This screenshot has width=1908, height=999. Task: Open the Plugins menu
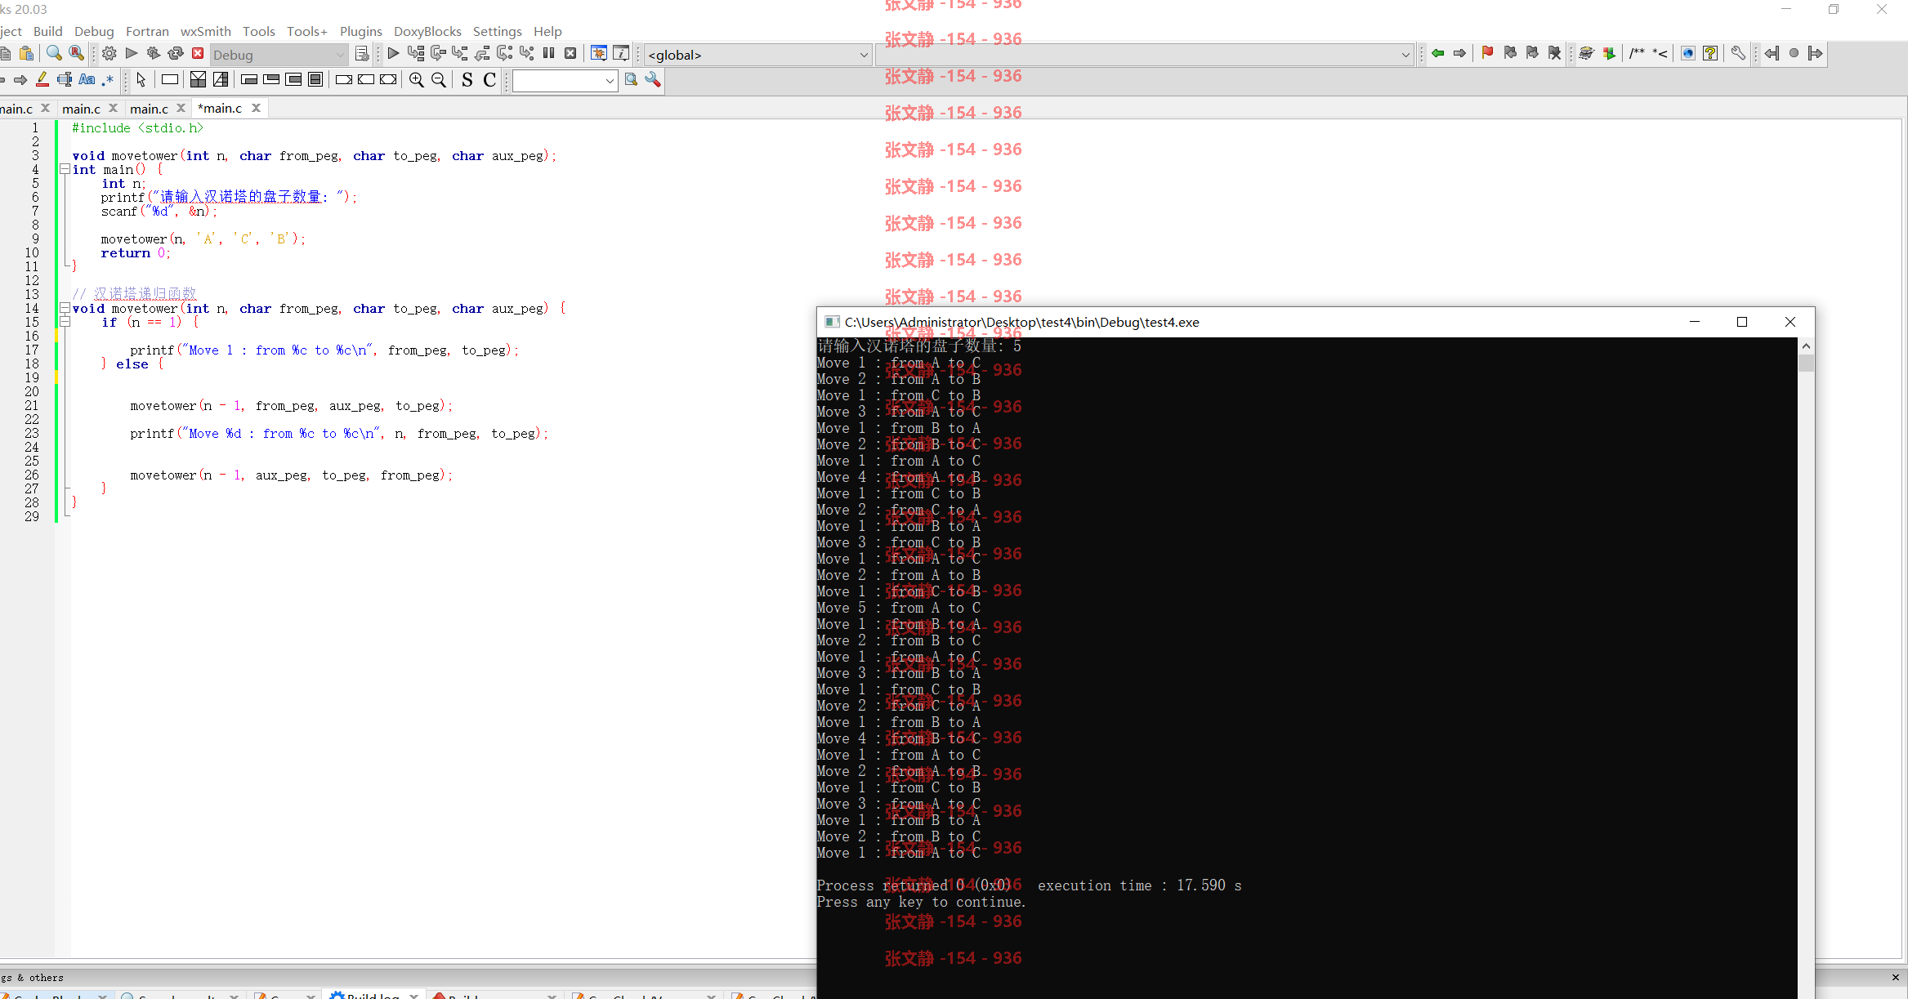pos(360,31)
